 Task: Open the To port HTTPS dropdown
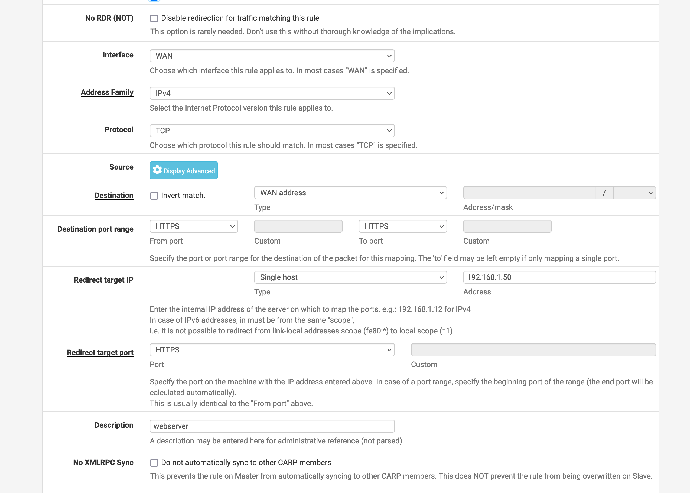coord(403,226)
